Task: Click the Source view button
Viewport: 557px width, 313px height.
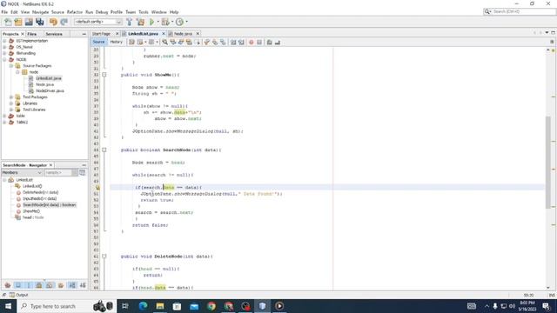Action: click(x=98, y=42)
